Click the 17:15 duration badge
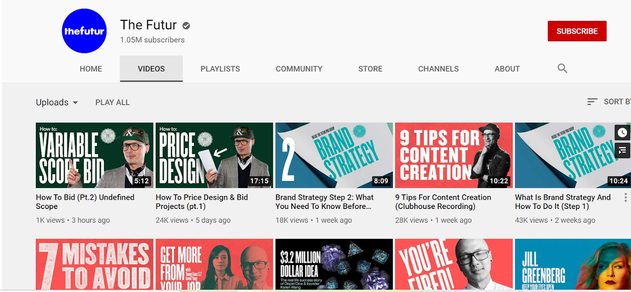Viewport: 631px width, 292px height. point(259,181)
